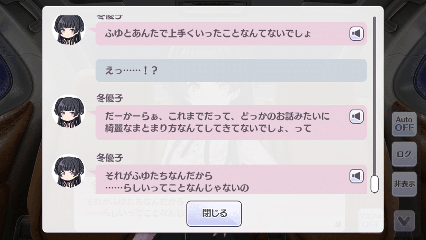Play voice for それがふゆたちなんだから line

coord(357,176)
